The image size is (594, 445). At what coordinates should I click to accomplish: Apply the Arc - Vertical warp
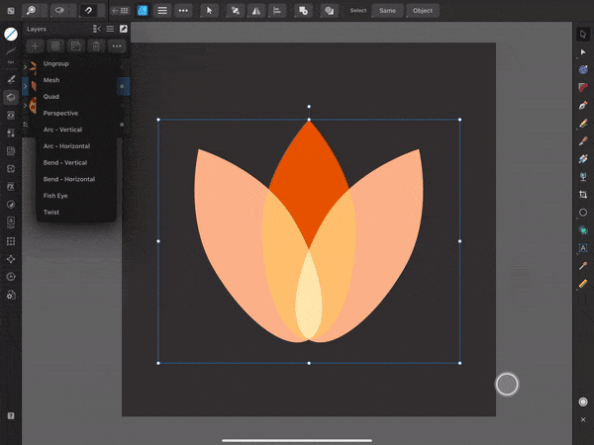click(62, 130)
